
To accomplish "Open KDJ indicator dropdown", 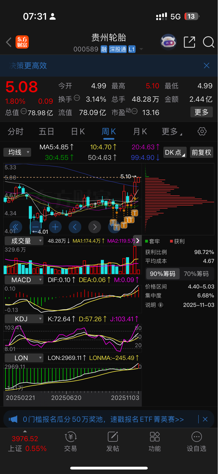I will point(24,319).
